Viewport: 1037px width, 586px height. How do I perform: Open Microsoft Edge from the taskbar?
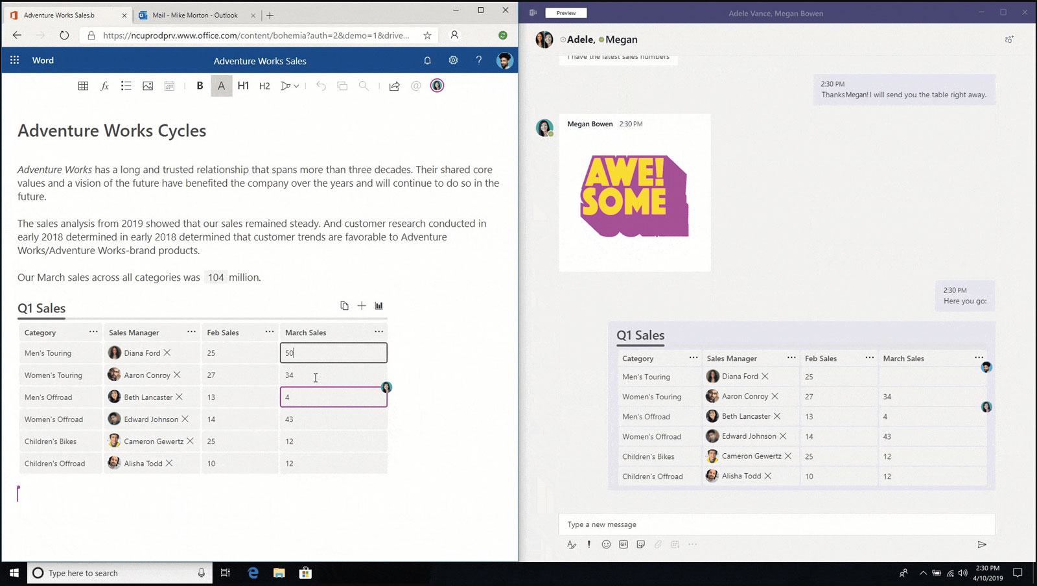tap(253, 573)
